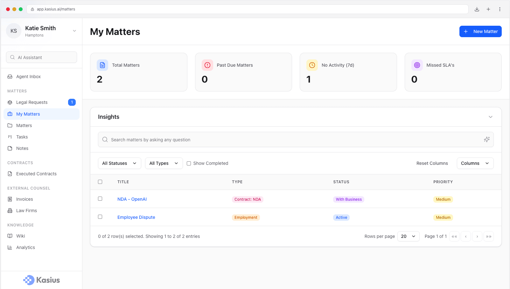
Task: Select all rows via header checkbox
Action: coord(100,182)
